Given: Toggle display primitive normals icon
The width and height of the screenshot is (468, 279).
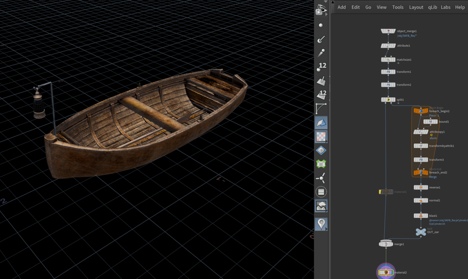Looking at the screenshot, I should [x=321, y=81].
